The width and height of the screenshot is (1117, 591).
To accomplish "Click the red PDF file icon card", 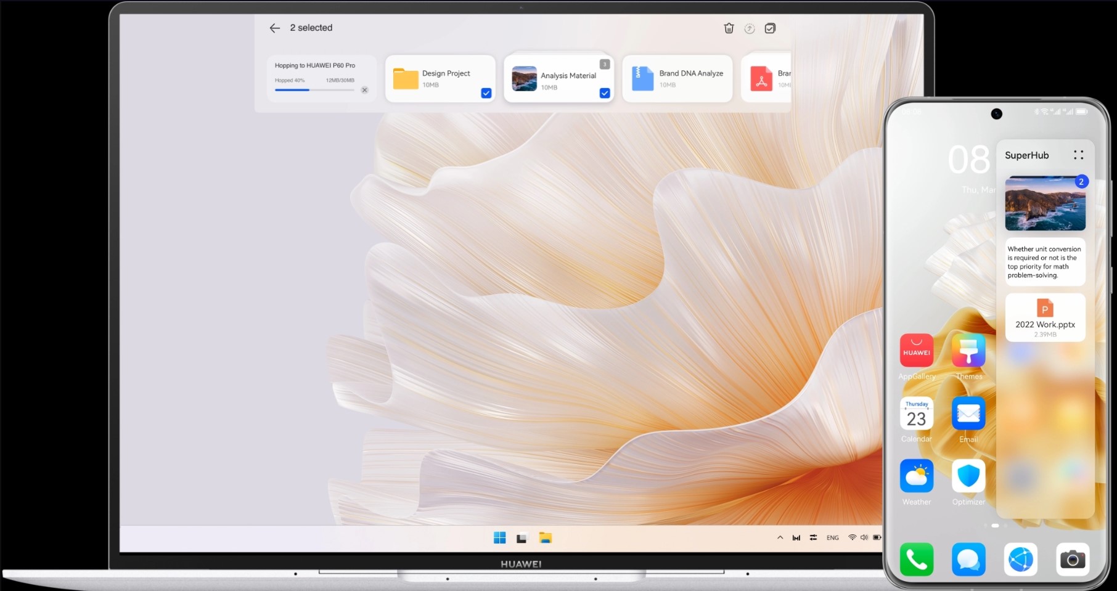I will (x=761, y=79).
